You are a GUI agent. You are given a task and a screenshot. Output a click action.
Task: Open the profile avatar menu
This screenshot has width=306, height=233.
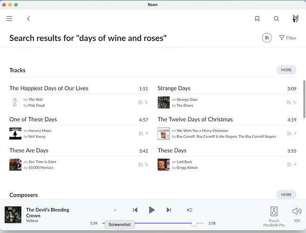point(295,19)
